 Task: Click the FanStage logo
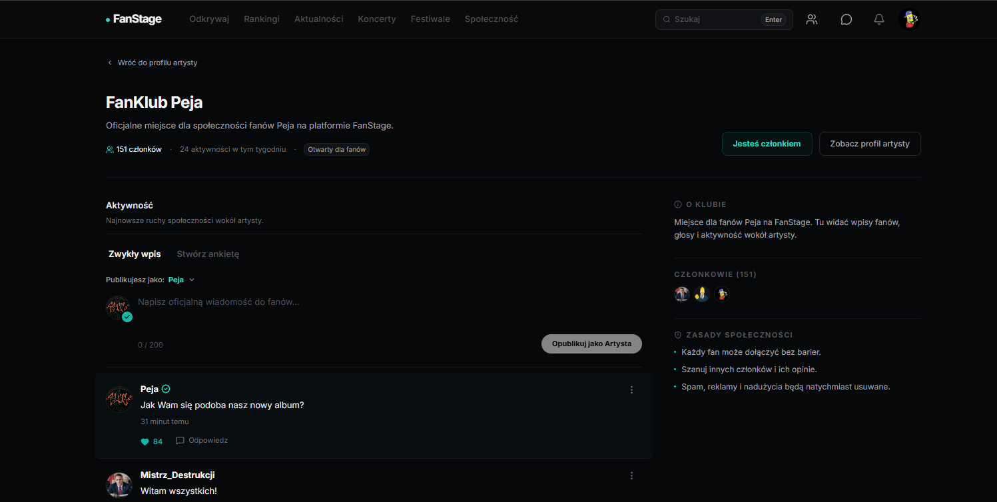click(x=133, y=19)
